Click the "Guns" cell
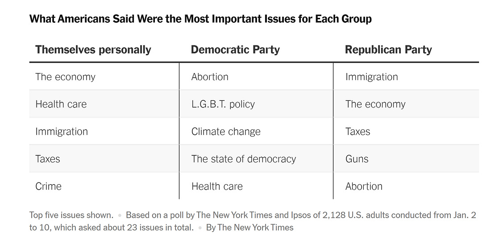Screen dimensions: 491x236 (x=357, y=159)
